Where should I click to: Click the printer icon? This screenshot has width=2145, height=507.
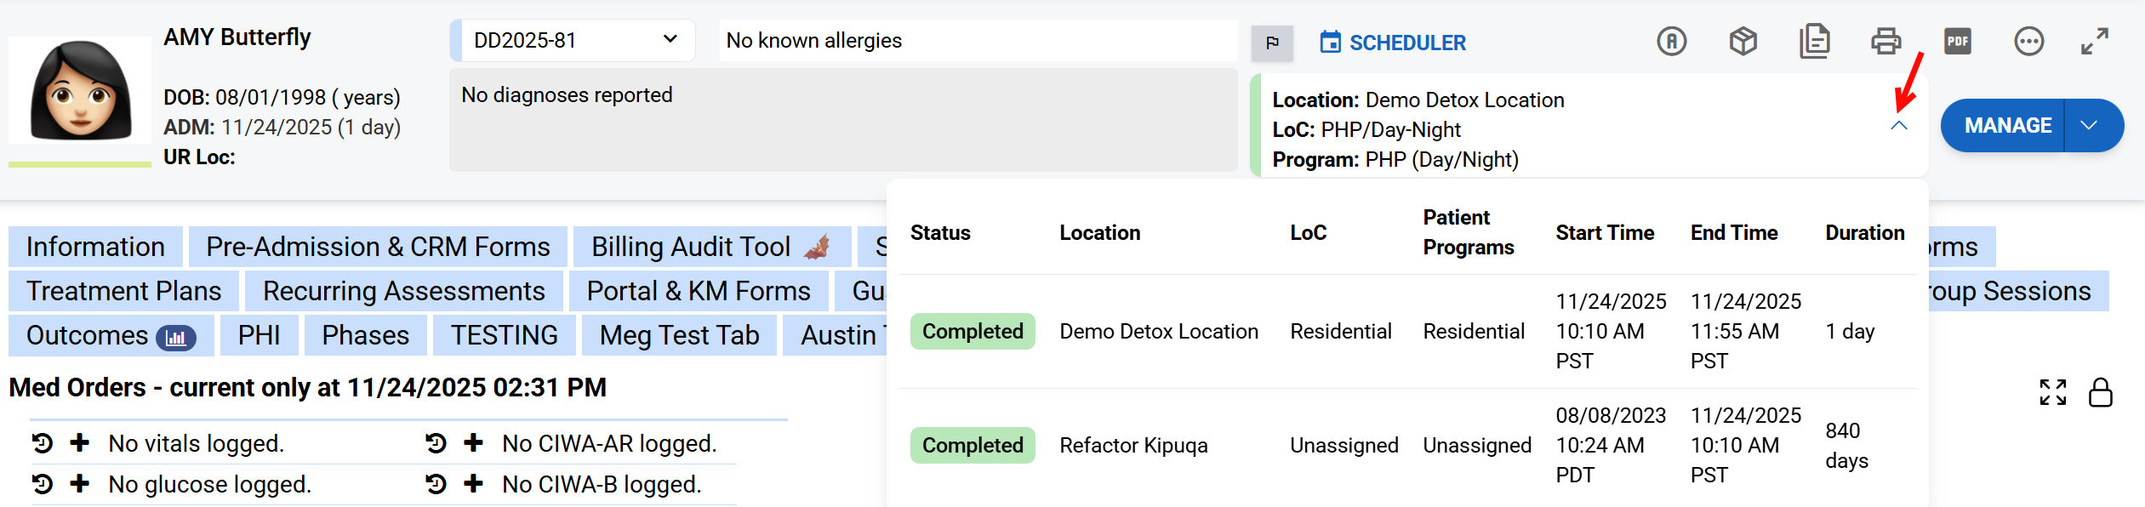(1885, 41)
